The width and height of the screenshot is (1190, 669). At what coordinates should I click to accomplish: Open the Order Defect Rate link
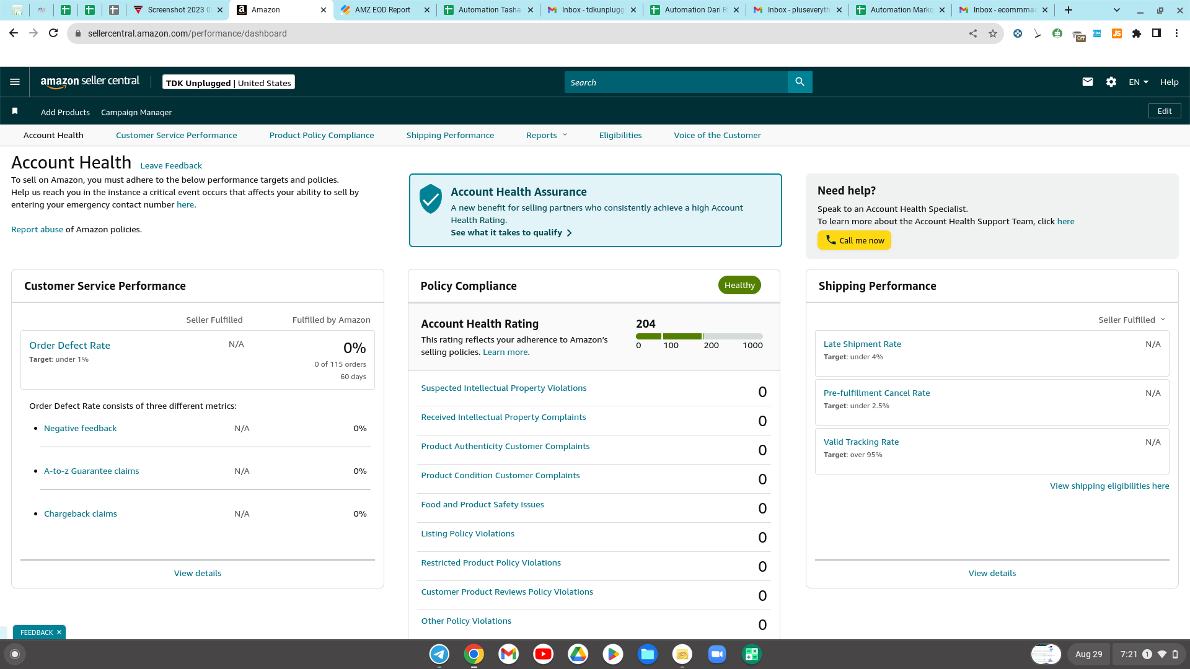[x=69, y=345]
